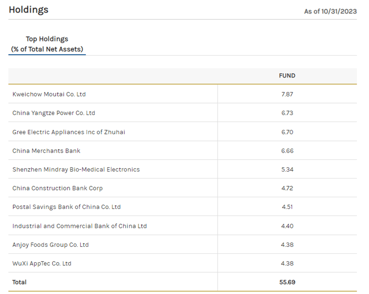Screen dimensions: 369x294
Task: Click the 6.73 value for Yangtze Power
Action: (x=287, y=113)
